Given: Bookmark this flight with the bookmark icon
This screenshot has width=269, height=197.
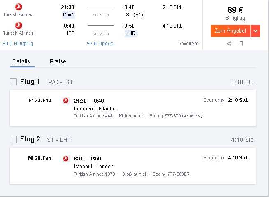Looking at the screenshot, I should coord(241,43).
